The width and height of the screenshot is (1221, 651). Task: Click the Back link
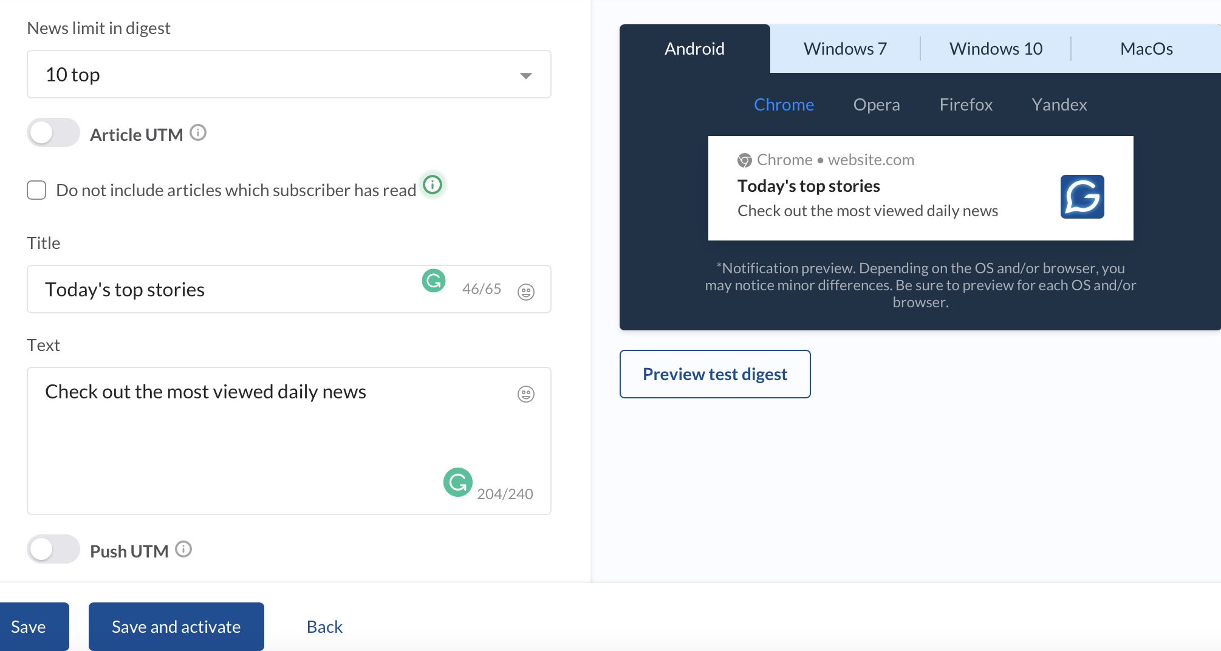[x=324, y=627]
